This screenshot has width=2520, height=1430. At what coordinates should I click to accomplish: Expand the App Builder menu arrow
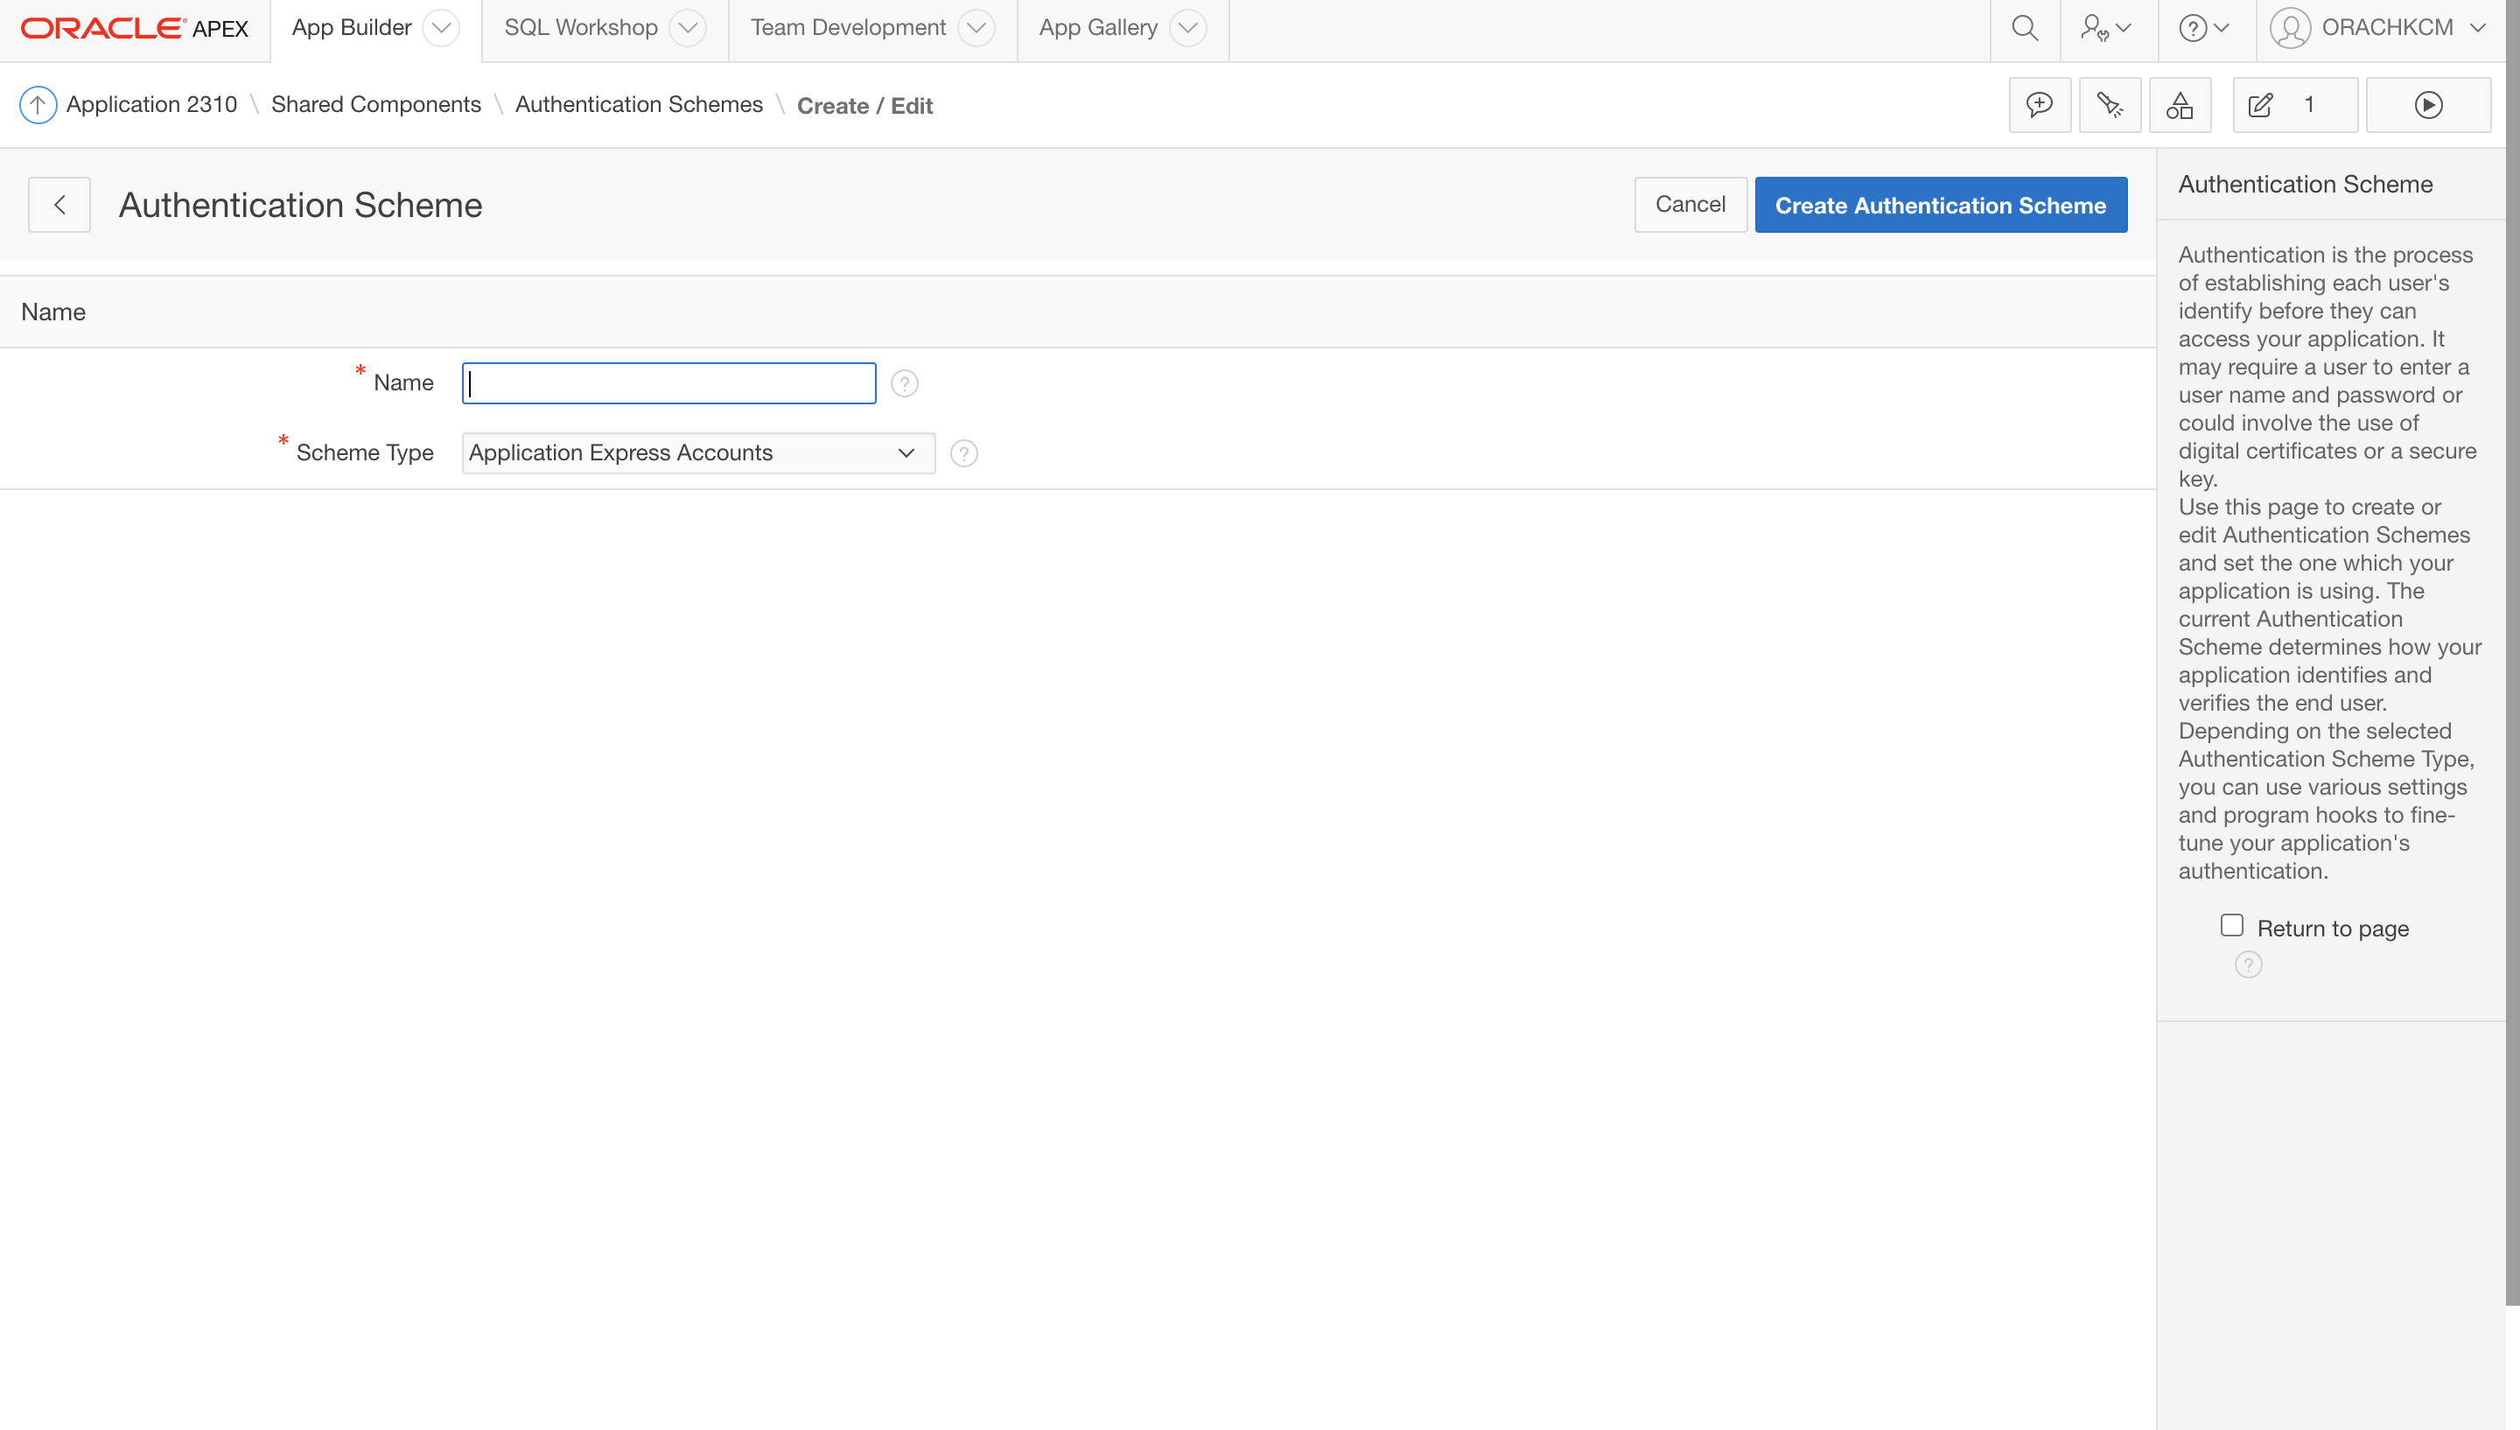[442, 27]
